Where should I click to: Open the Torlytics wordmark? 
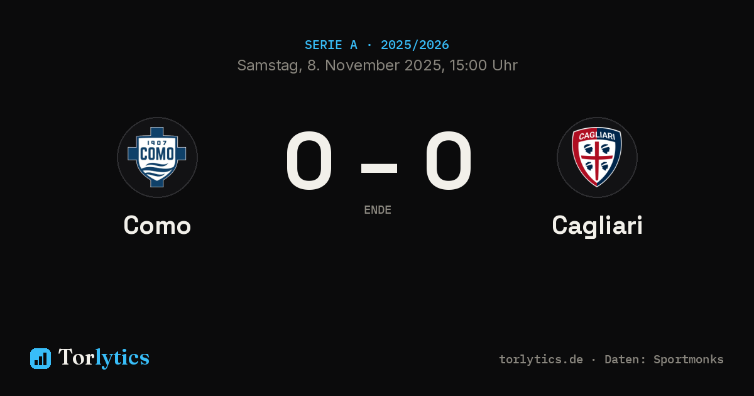pyautogui.click(x=104, y=358)
